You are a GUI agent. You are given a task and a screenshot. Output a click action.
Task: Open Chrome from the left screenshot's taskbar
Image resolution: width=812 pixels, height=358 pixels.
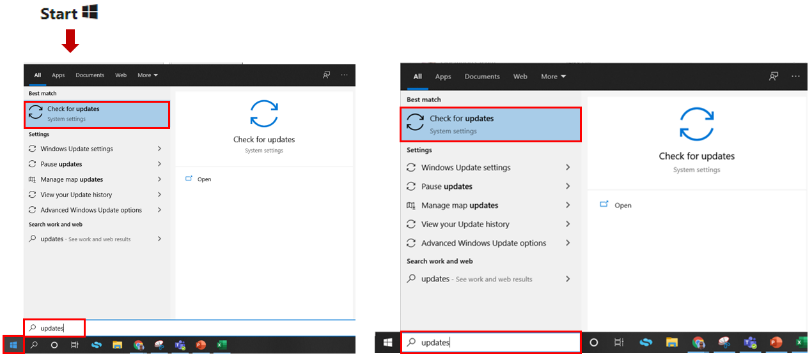(x=138, y=345)
